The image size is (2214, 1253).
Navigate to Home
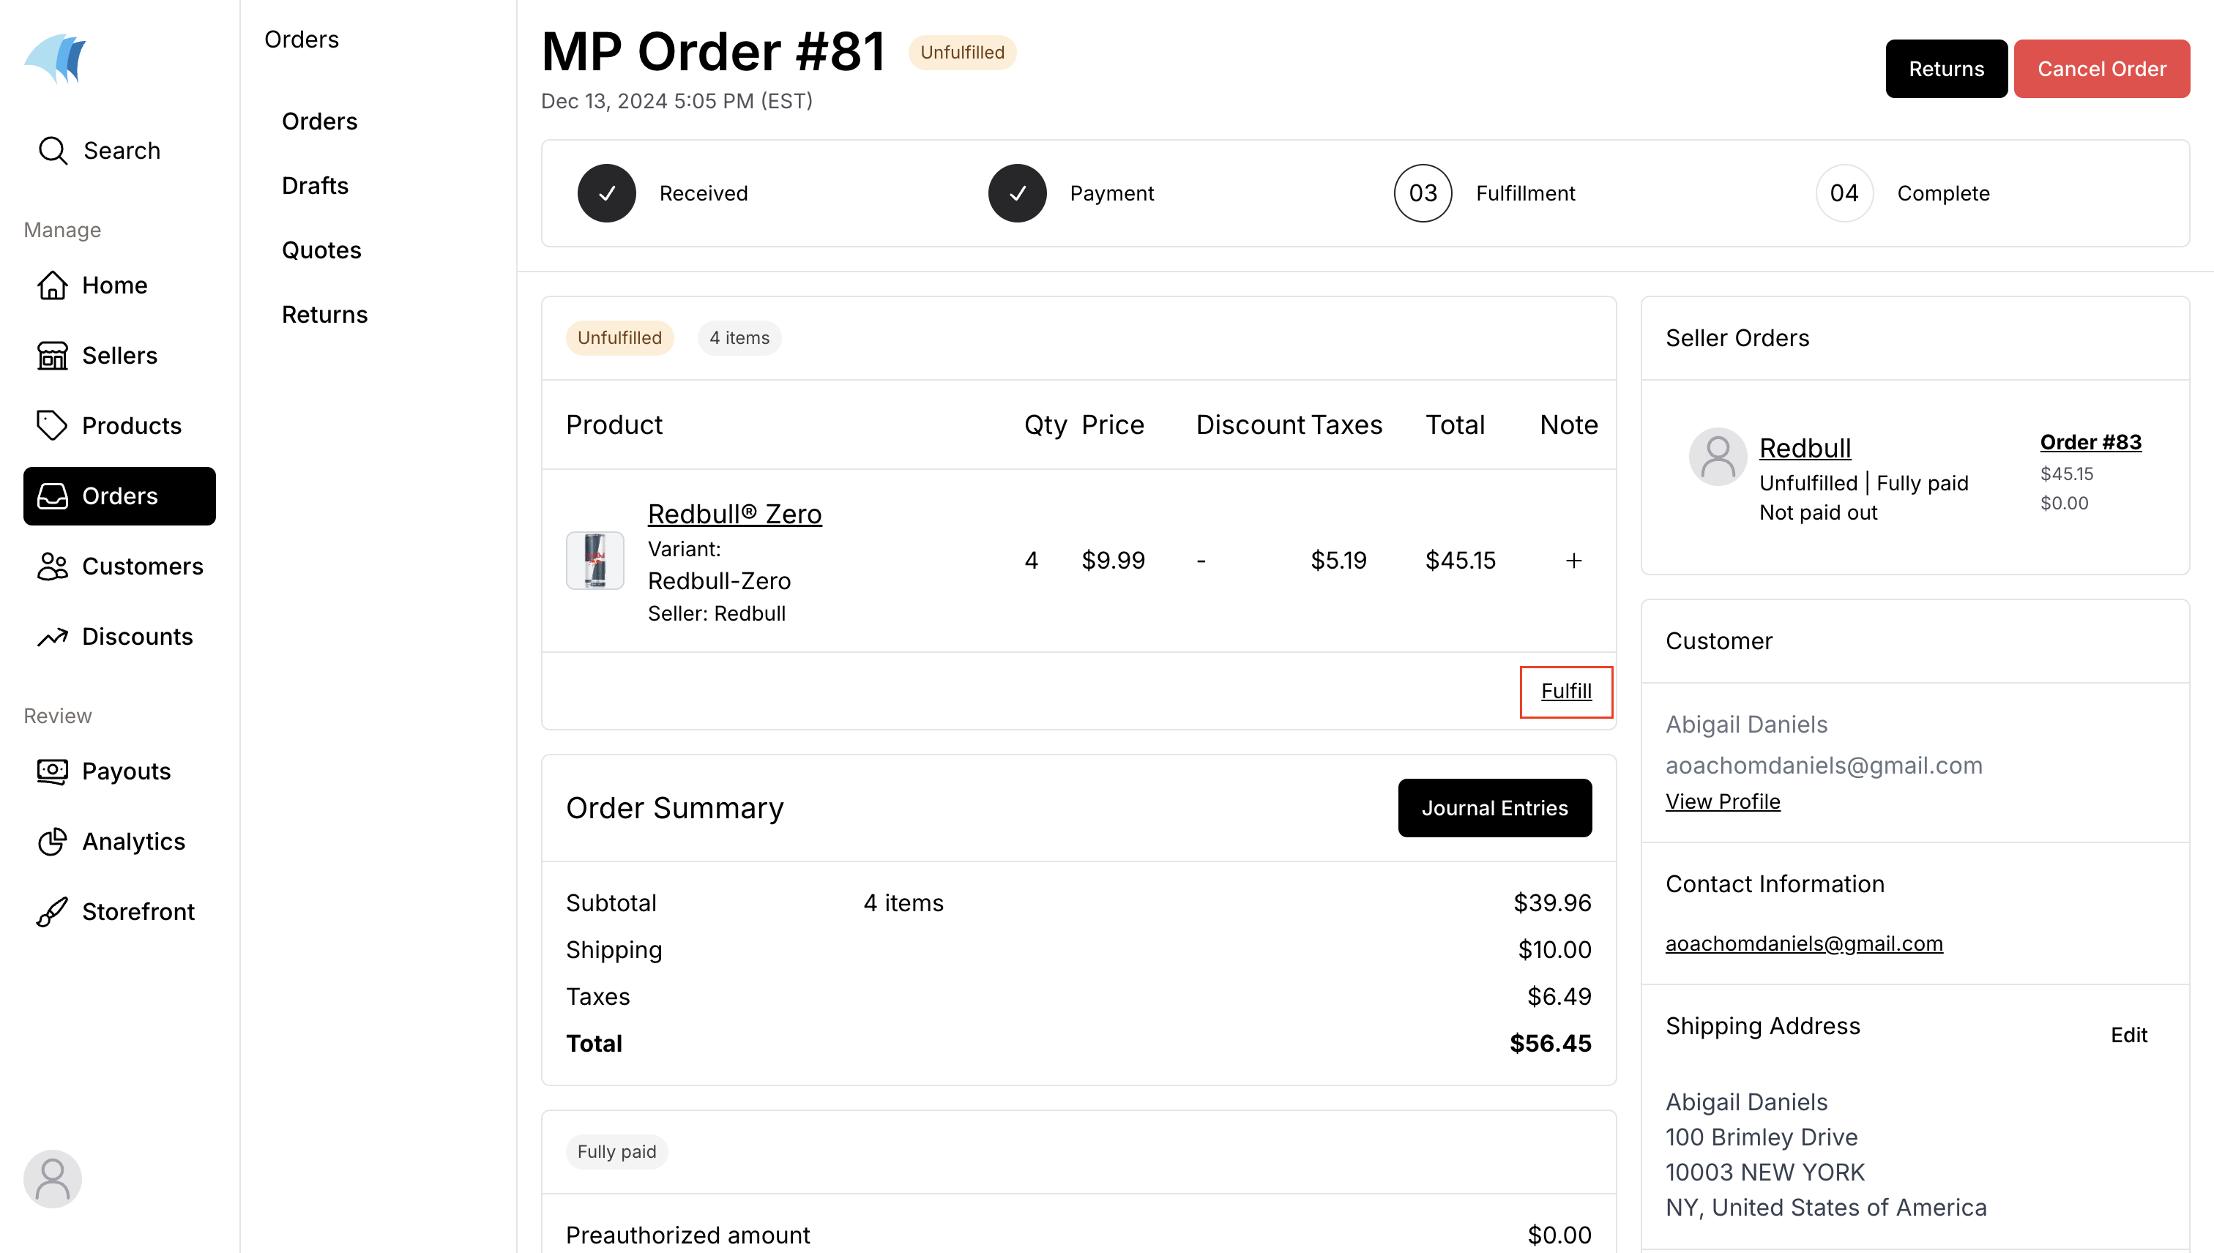[x=113, y=285]
